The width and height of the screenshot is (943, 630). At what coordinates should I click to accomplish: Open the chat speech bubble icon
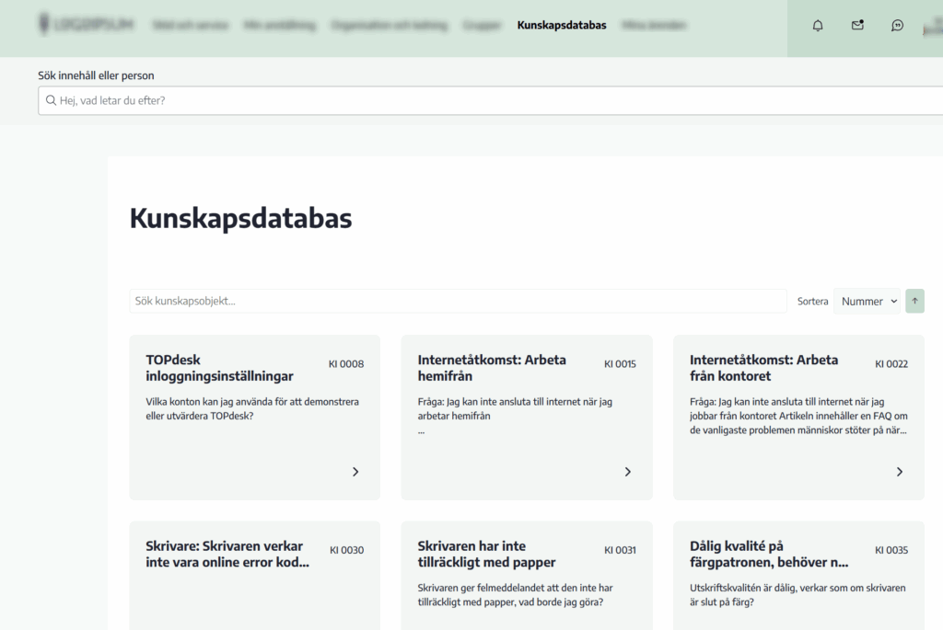tap(897, 26)
